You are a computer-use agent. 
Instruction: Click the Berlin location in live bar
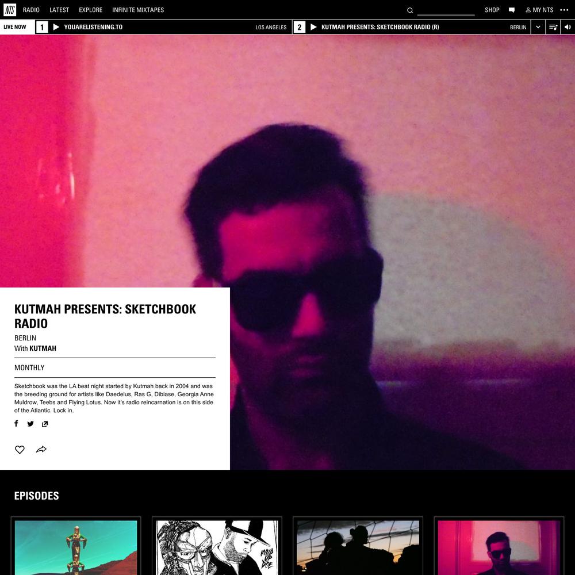tap(518, 27)
